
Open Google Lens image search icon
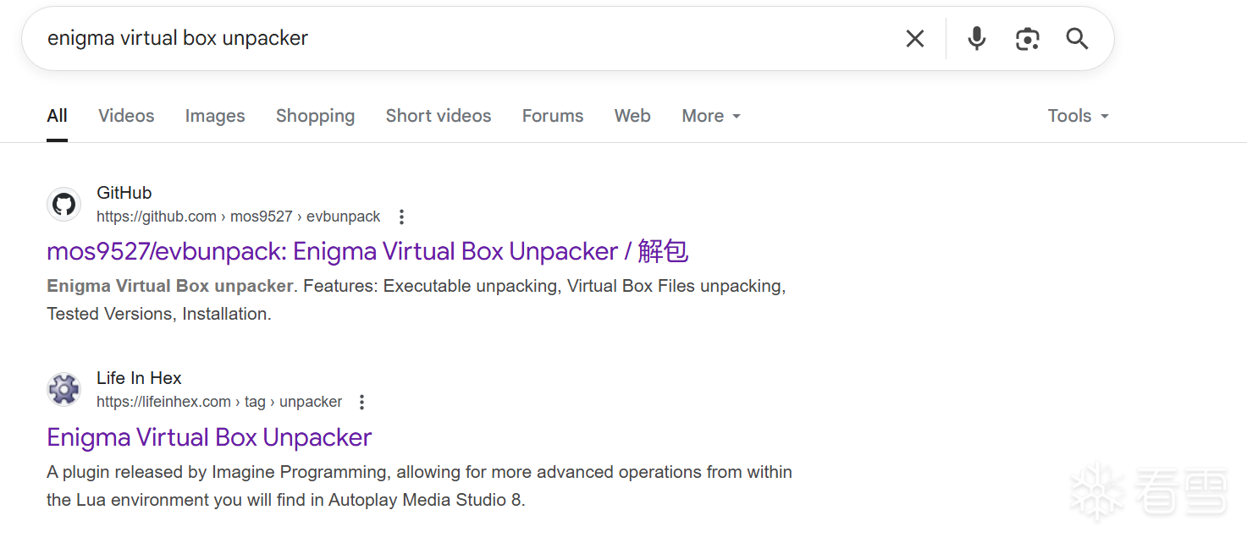pos(1027,38)
